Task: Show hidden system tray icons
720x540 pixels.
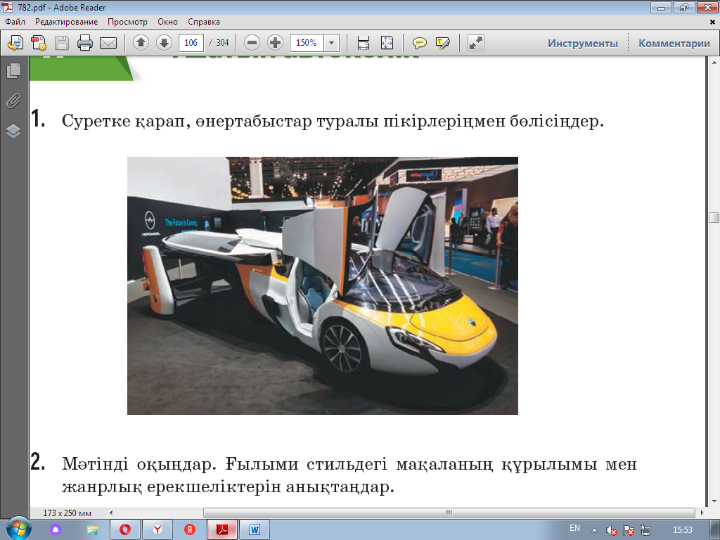Action: coord(595,529)
